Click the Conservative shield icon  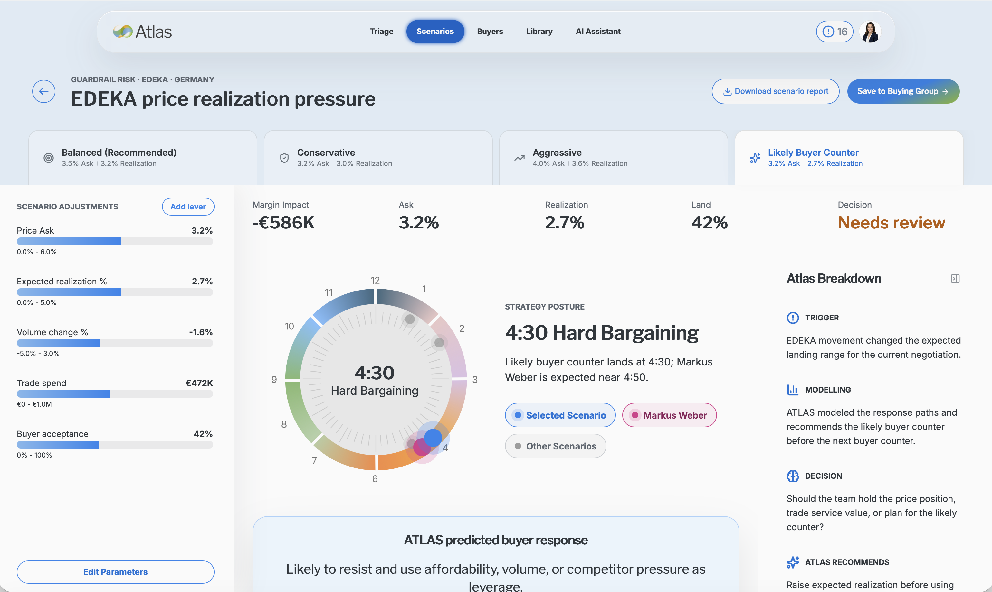coord(284,158)
